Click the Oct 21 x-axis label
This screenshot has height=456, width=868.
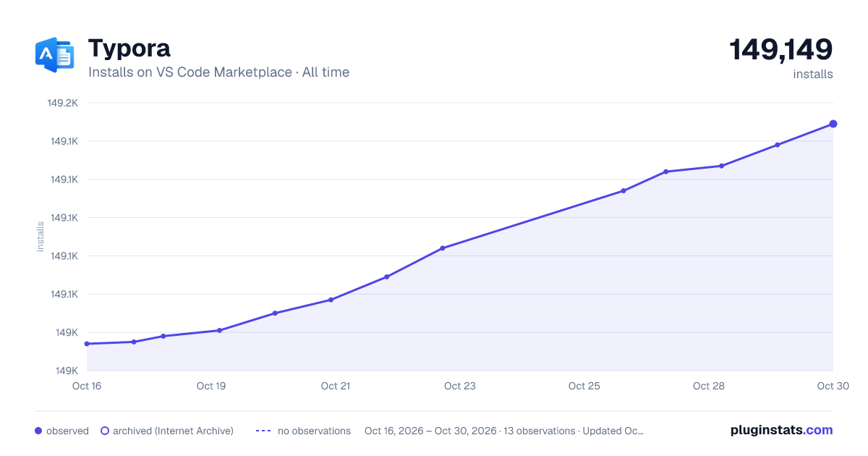[x=336, y=386]
